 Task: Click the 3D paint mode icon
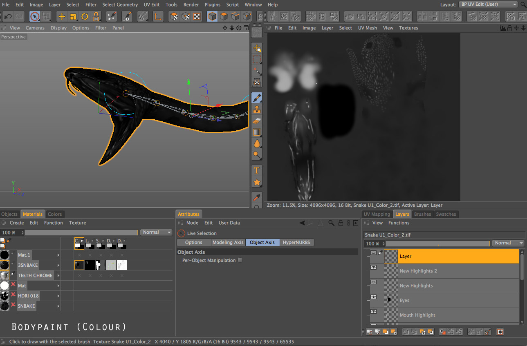point(127,17)
